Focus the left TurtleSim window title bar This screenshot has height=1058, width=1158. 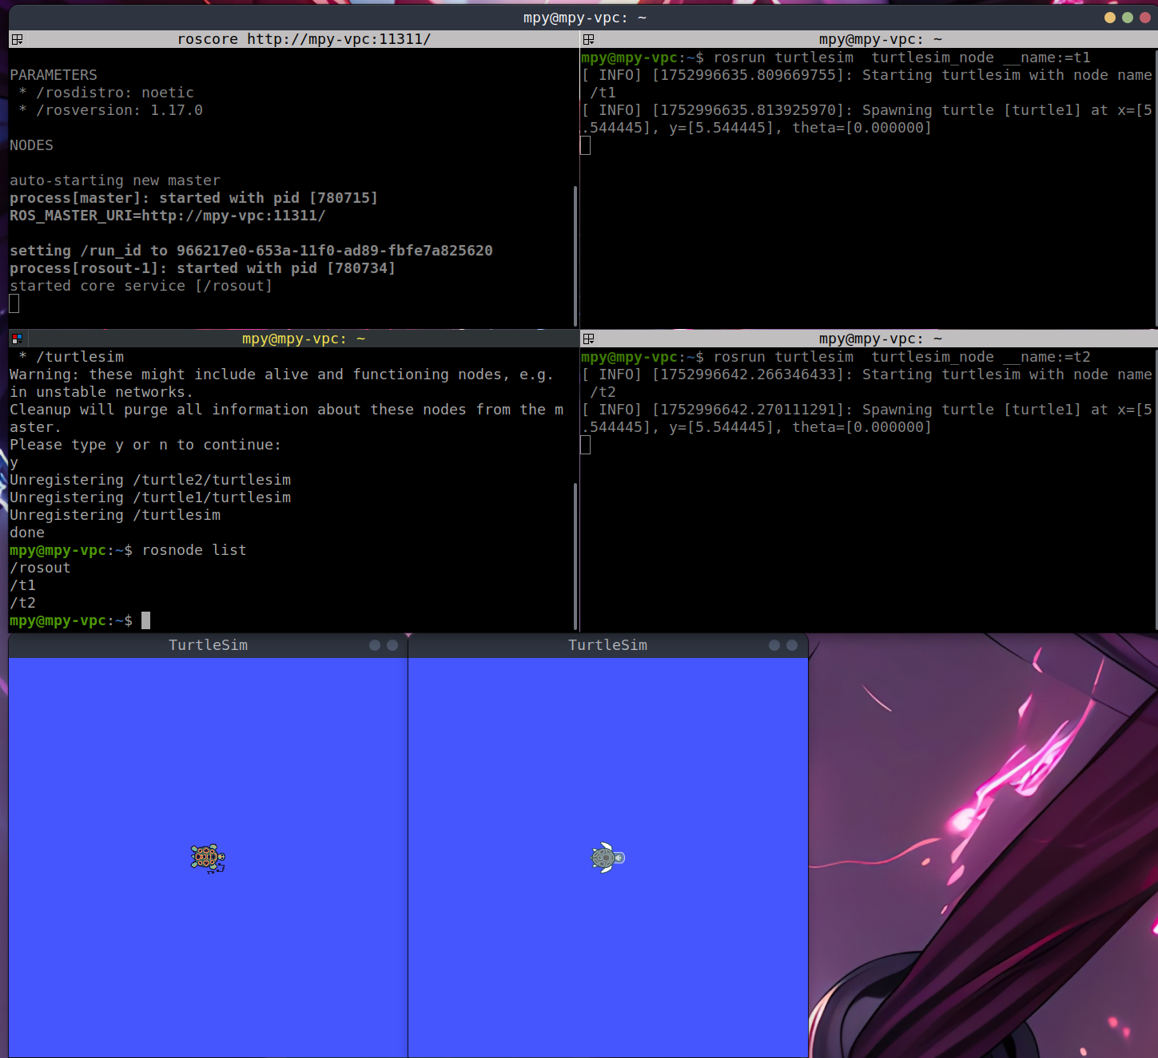pyautogui.click(x=208, y=645)
